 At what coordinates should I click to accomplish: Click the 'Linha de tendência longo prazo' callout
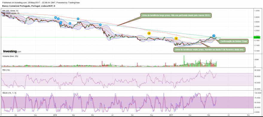pos(176,16)
